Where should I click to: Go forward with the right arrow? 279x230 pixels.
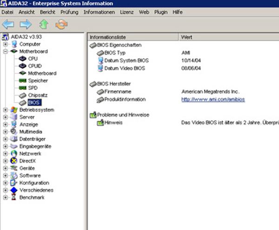click(26, 24)
